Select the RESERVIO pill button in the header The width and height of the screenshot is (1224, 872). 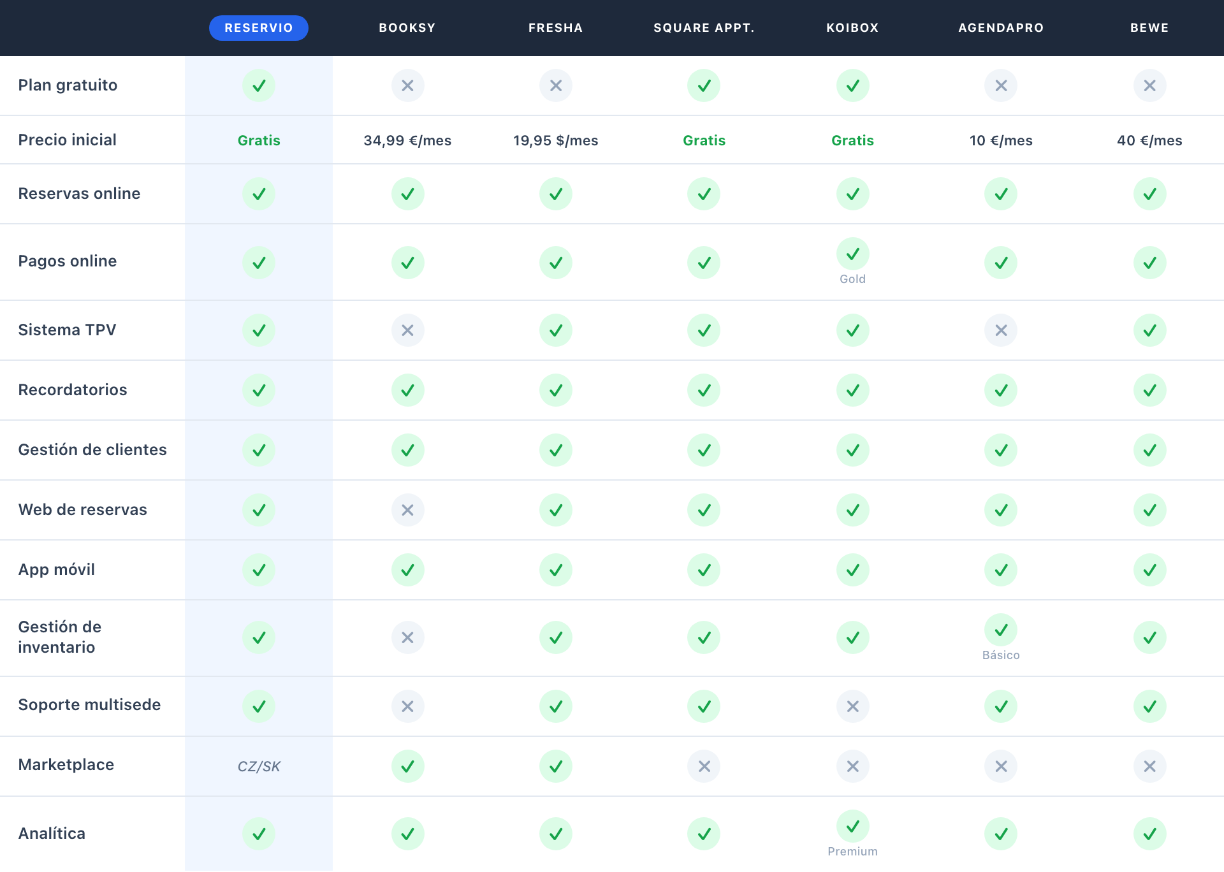(x=259, y=27)
